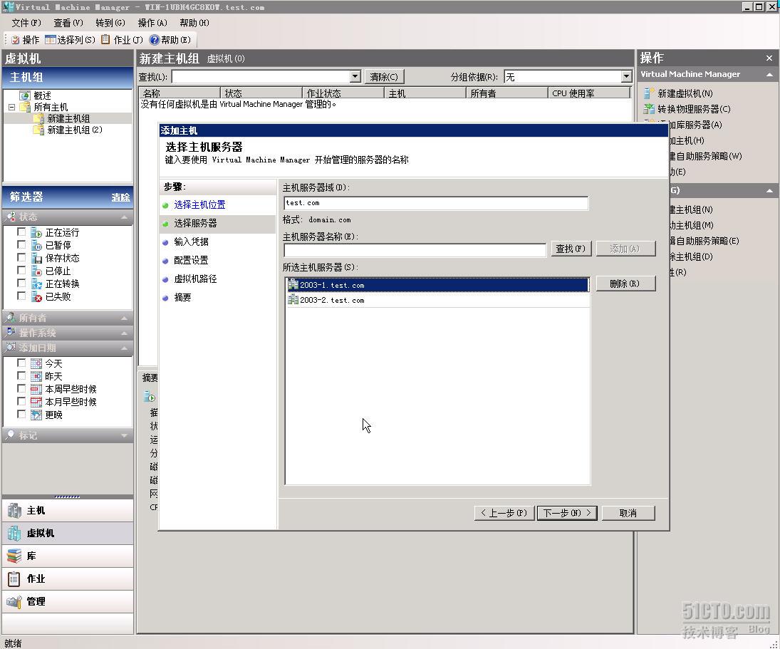The height and width of the screenshot is (649, 780).
Task: Click the 删除(R) button
Action: click(x=625, y=284)
